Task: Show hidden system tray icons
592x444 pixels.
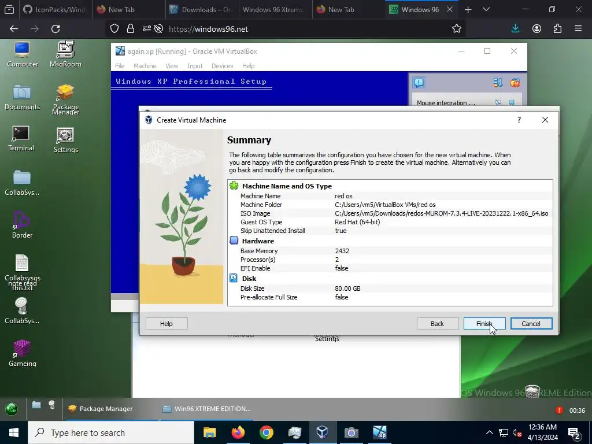Action: point(489,432)
